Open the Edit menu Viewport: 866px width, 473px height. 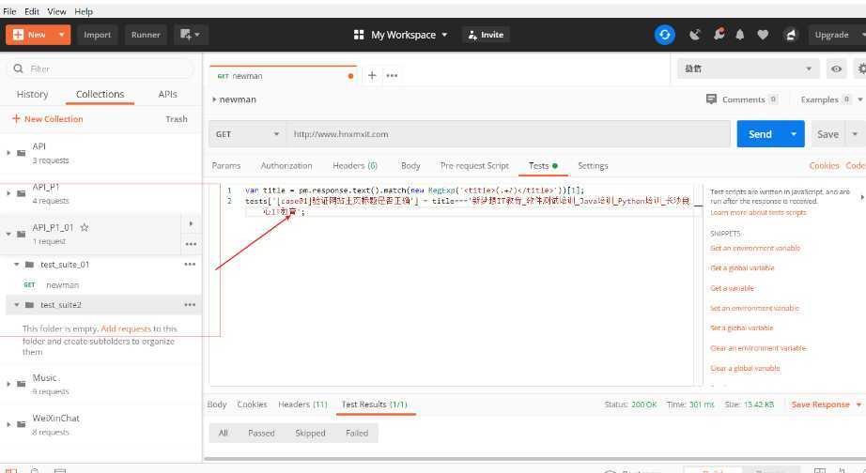pyautogui.click(x=32, y=11)
